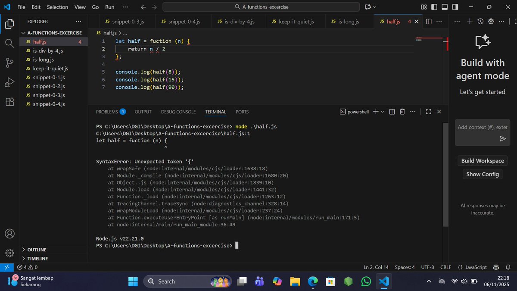The image size is (517, 291).
Task: Click the Show Config button
Action: click(x=482, y=174)
